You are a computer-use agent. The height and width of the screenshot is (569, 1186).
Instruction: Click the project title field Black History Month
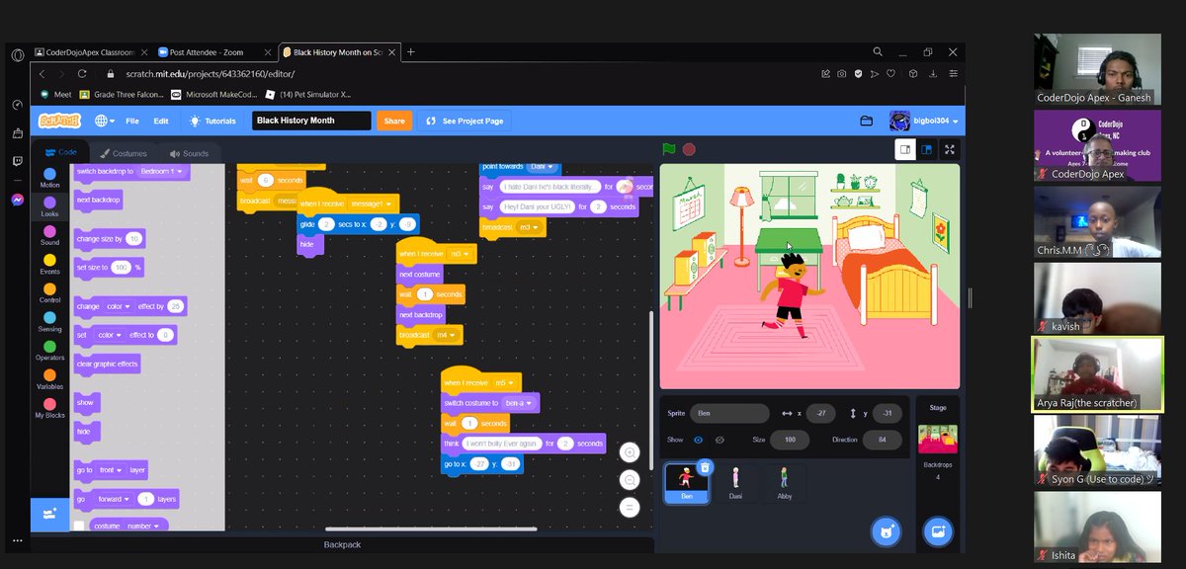tap(311, 121)
